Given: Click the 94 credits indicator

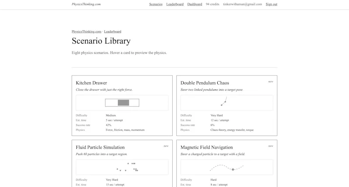Looking at the screenshot, I should [x=212, y=4].
